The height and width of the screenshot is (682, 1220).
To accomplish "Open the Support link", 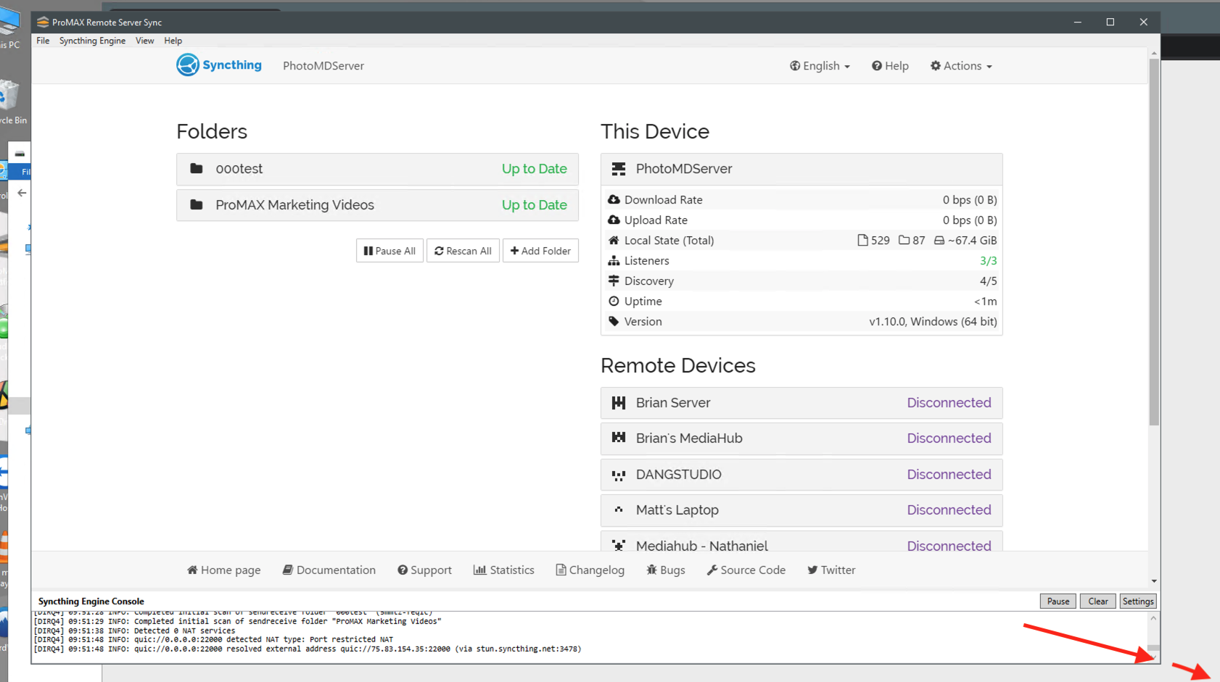I will 424,570.
